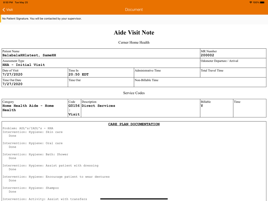Viewport: 268px width, 201px height.
Task: Tap the 'Aide Visit Note' heading
Action: coord(134,32)
